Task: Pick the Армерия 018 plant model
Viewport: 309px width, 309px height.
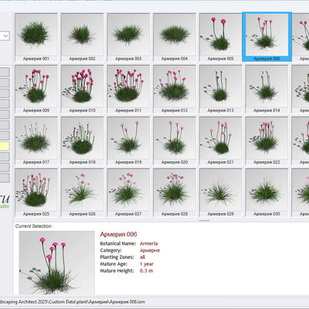Action: pos(82,141)
